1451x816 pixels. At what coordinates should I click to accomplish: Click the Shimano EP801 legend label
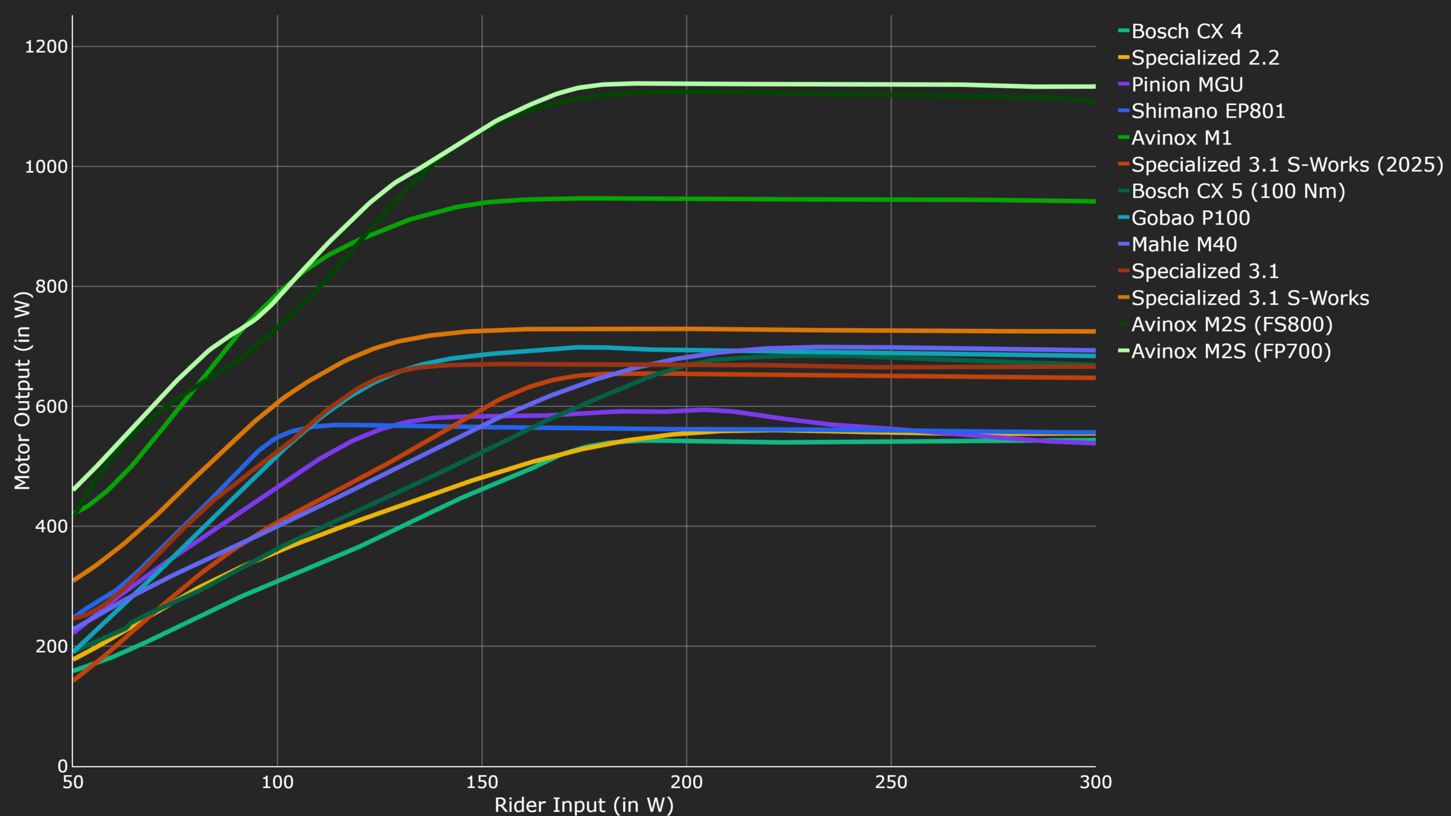pyautogui.click(x=1208, y=111)
